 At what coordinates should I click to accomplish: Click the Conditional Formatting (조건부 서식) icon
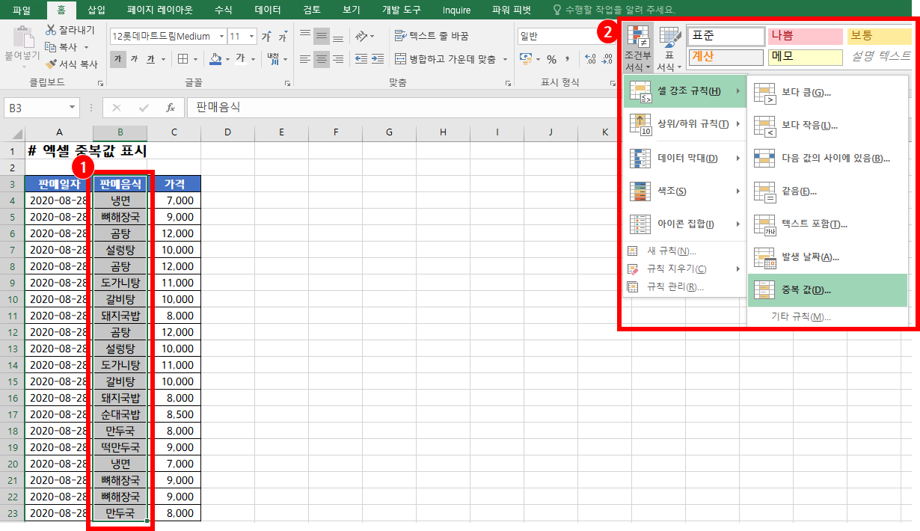click(x=638, y=37)
